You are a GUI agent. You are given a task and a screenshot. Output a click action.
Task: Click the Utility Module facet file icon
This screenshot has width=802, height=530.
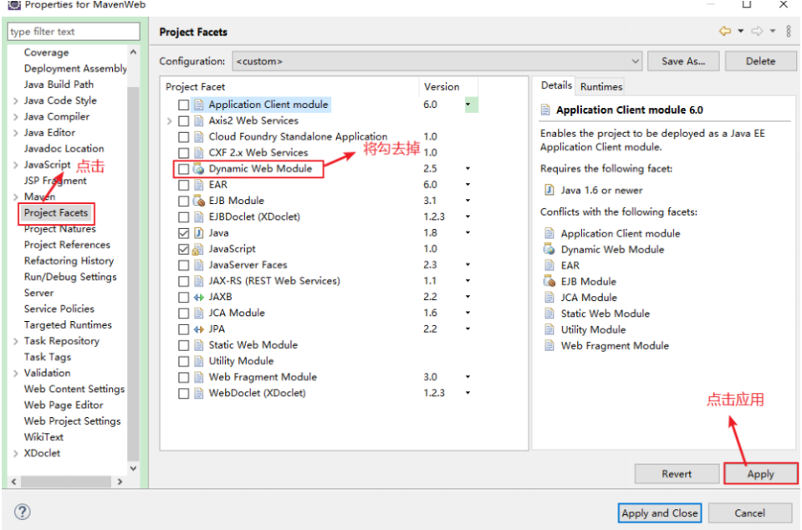point(198,361)
